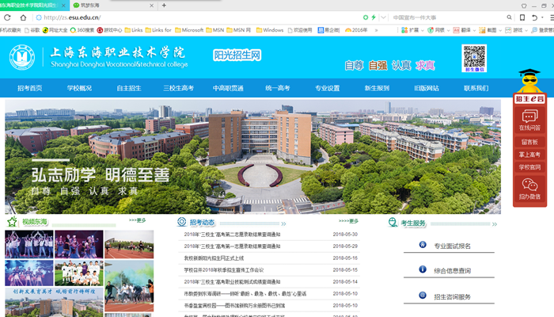Open the 旧版网站 menu item
This screenshot has height=317, width=554.
click(427, 88)
